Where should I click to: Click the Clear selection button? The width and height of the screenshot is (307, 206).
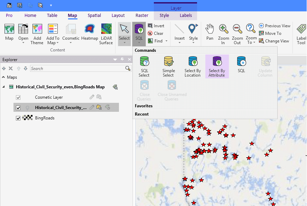pos(156,33)
